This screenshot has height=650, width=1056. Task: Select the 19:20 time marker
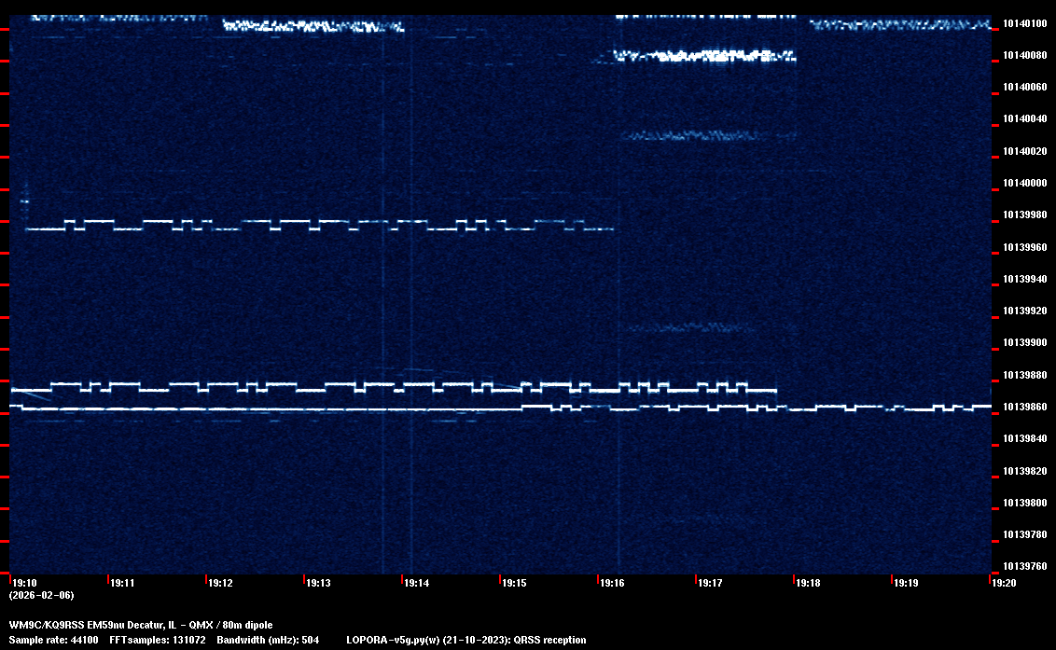coord(1004,583)
